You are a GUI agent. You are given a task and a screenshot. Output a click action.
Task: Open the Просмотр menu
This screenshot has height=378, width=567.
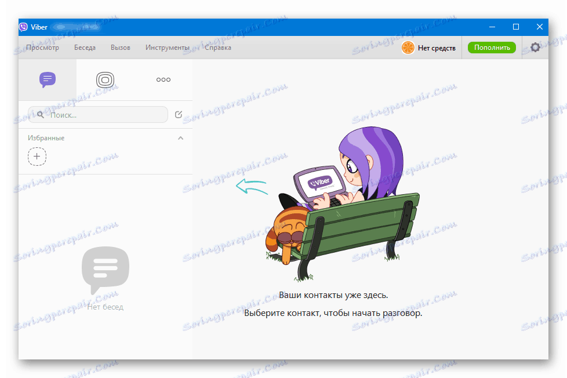pos(42,48)
